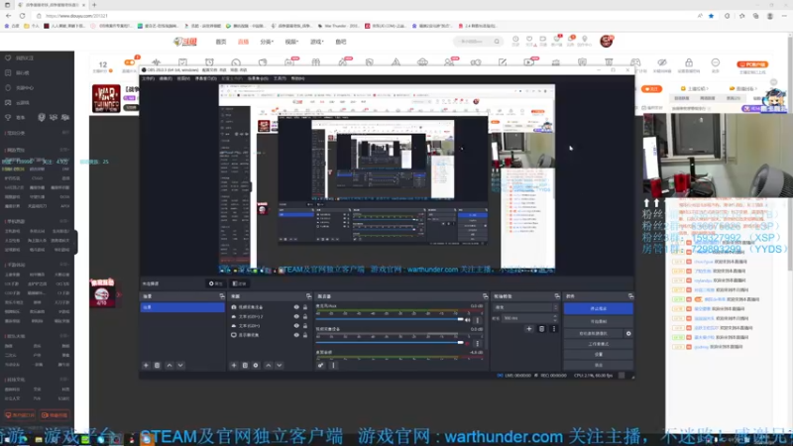793x446 pixels.
Task: Click the orange follow button beside stream title
Action: pos(651,89)
